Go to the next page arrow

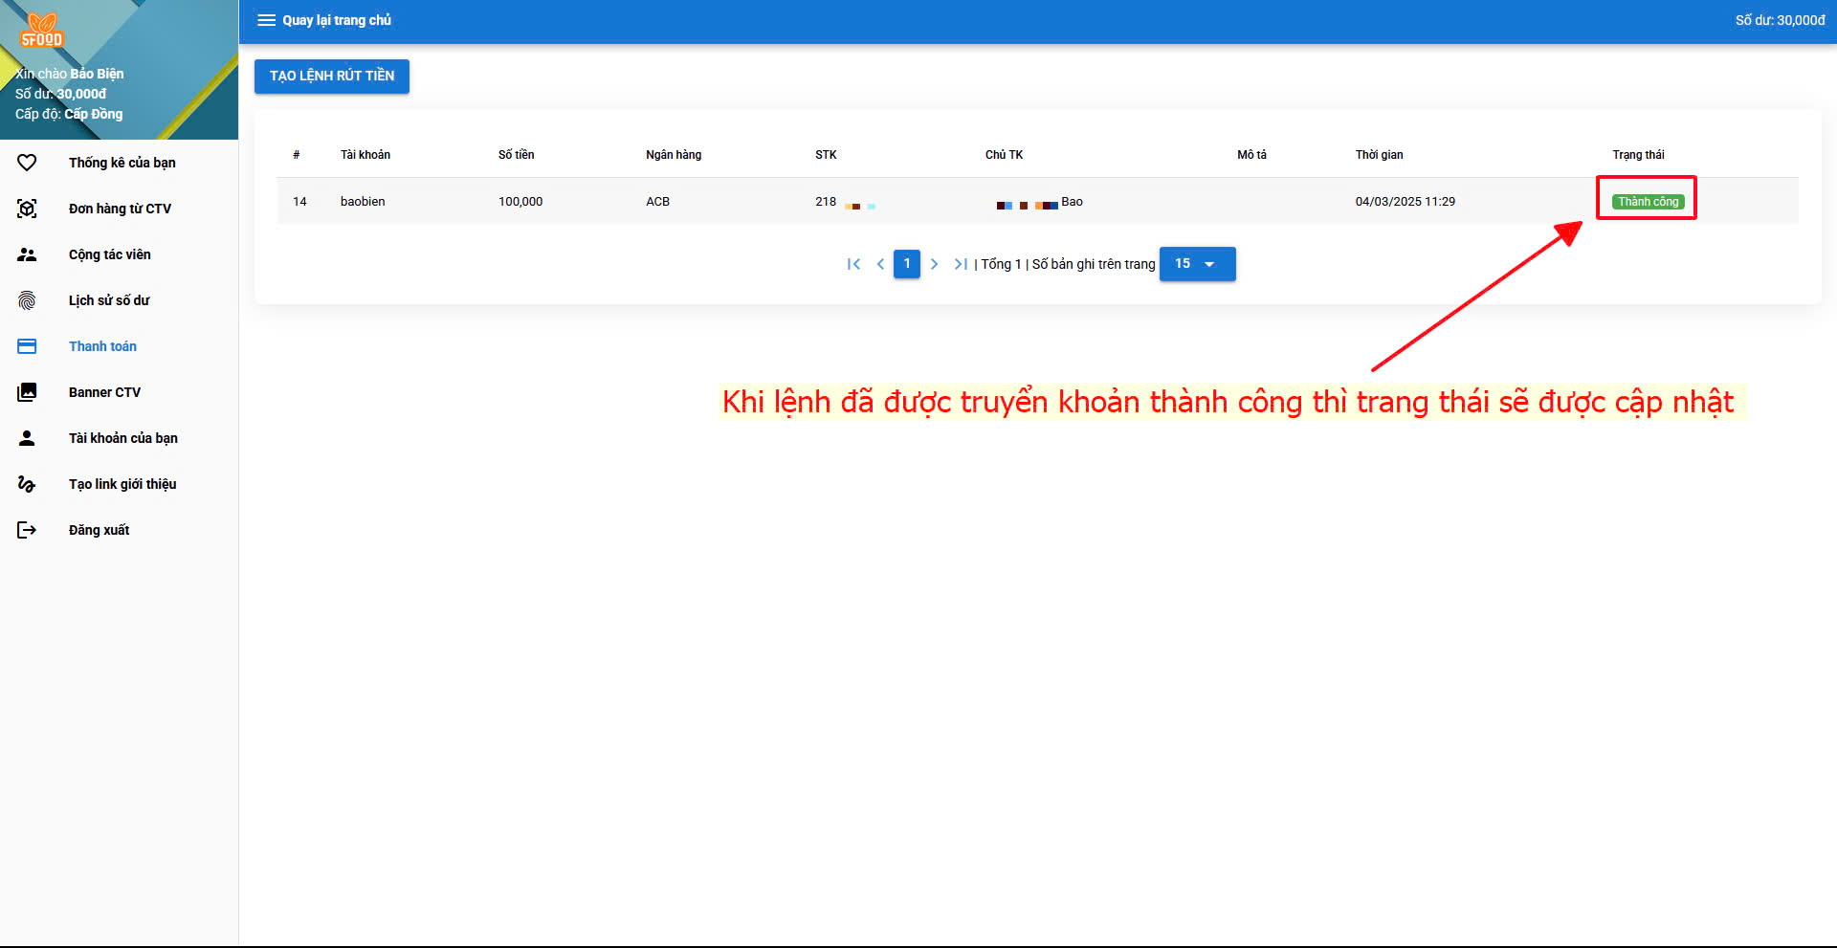[934, 264]
